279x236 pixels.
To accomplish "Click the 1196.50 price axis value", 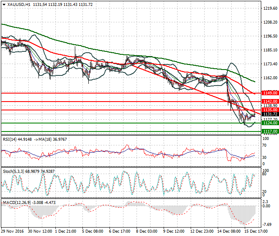I will click(270, 36).
